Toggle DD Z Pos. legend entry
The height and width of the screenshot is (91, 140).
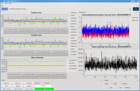coord(135,20)
